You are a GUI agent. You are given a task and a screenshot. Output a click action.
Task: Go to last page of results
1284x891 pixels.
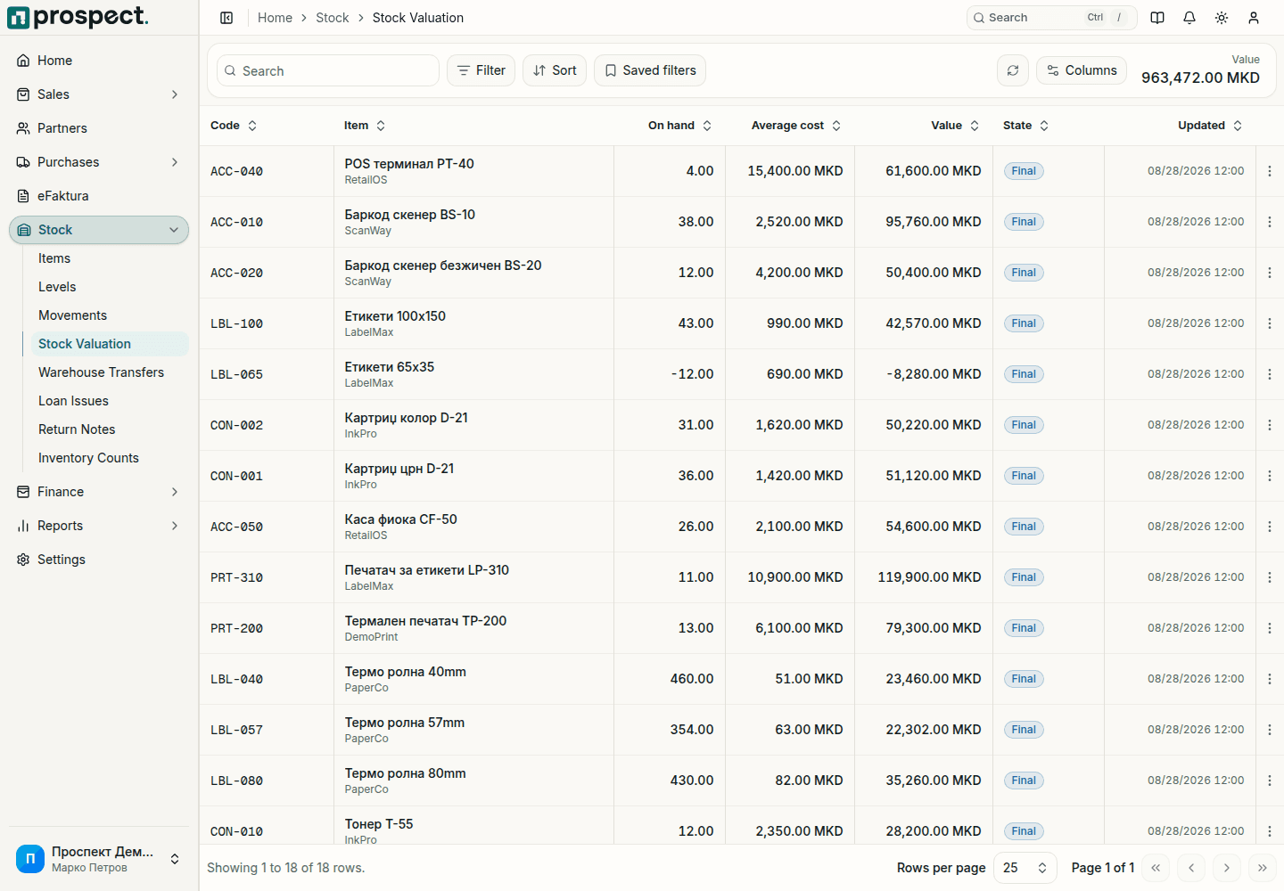coord(1263,868)
